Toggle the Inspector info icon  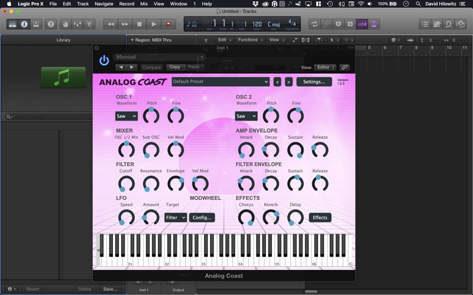click(24, 24)
